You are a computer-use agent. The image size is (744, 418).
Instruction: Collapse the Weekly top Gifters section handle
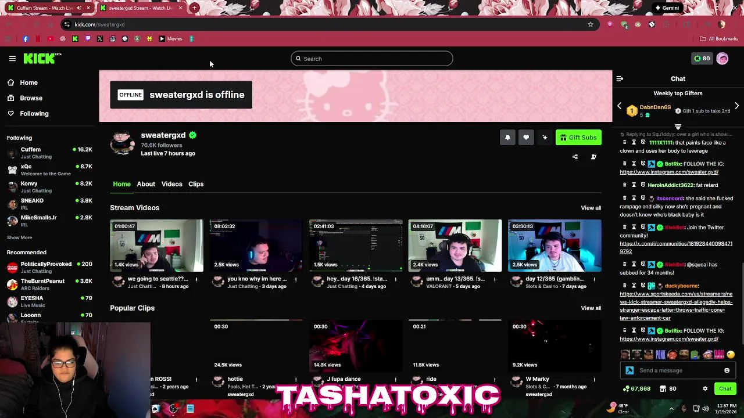tap(678, 126)
